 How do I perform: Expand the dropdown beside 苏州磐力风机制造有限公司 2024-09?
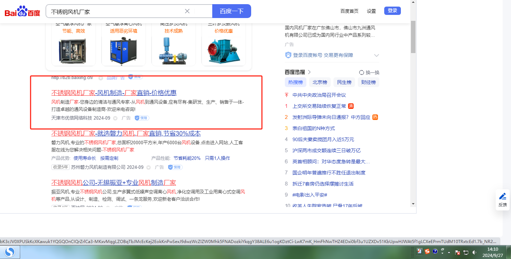(x=149, y=167)
